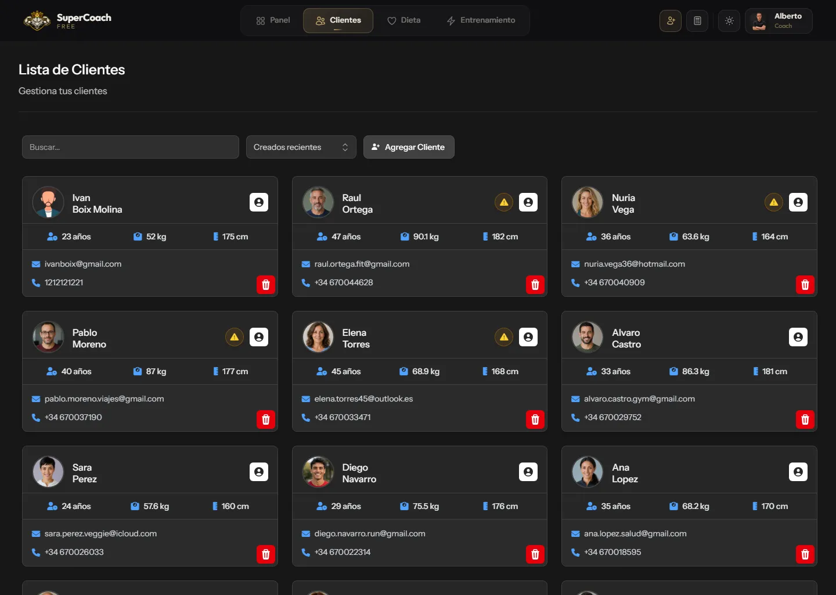Click email ana.lopez.salud@gmail.com

tap(635, 533)
